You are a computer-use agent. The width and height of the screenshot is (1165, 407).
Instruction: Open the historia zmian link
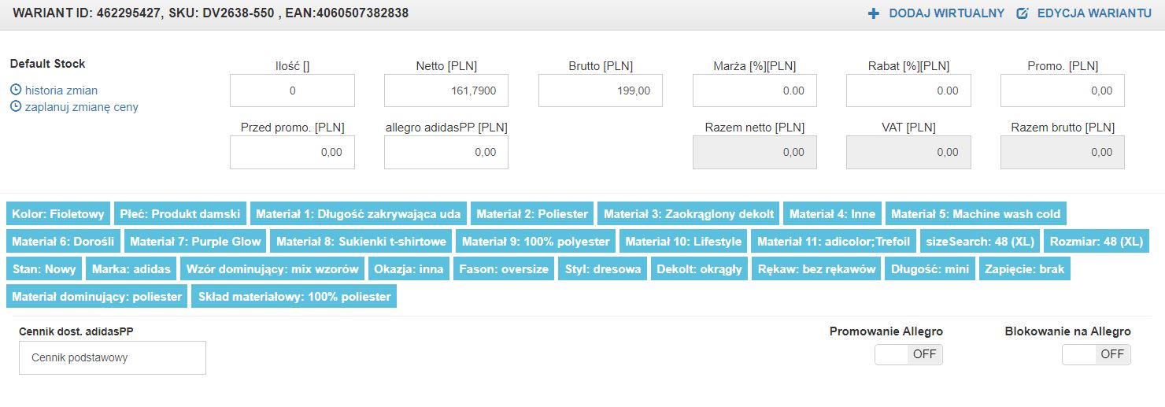pos(61,91)
